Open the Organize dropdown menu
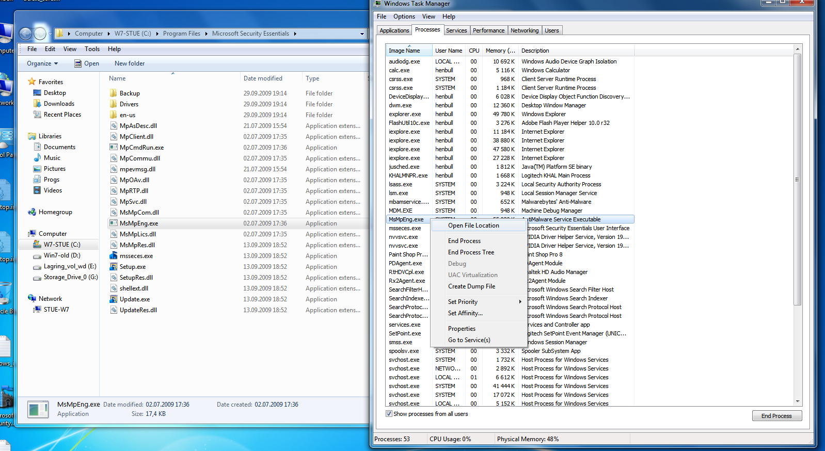Image resolution: width=825 pixels, height=451 pixels. [x=42, y=63]
